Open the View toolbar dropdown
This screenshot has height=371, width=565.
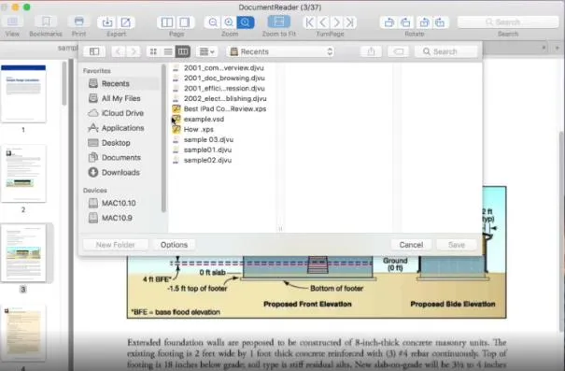(x=12, y=22)
